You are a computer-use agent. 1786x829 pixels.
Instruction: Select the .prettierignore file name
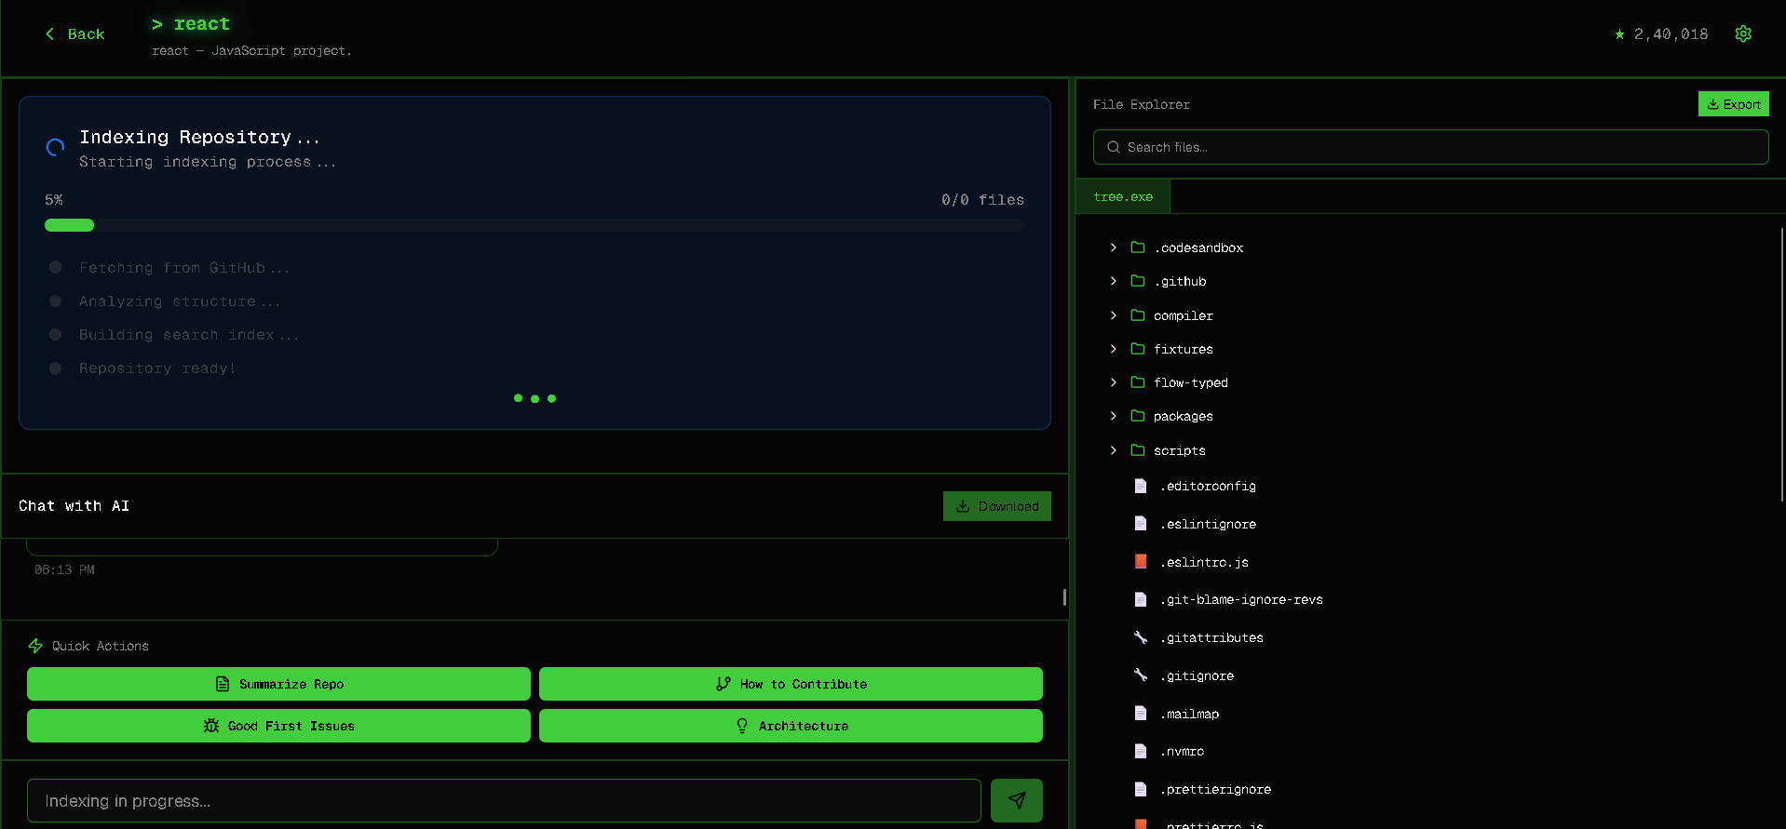pyautogui.click(x=1215, y=789)
